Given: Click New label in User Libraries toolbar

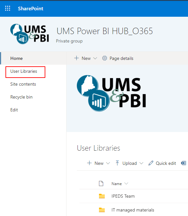Looking at the screenshot, I should (x=99, y=163).
